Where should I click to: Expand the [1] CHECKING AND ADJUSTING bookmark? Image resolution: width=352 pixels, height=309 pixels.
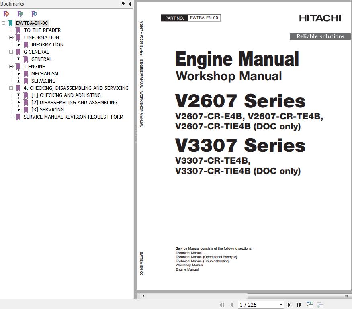pos(18,95)
